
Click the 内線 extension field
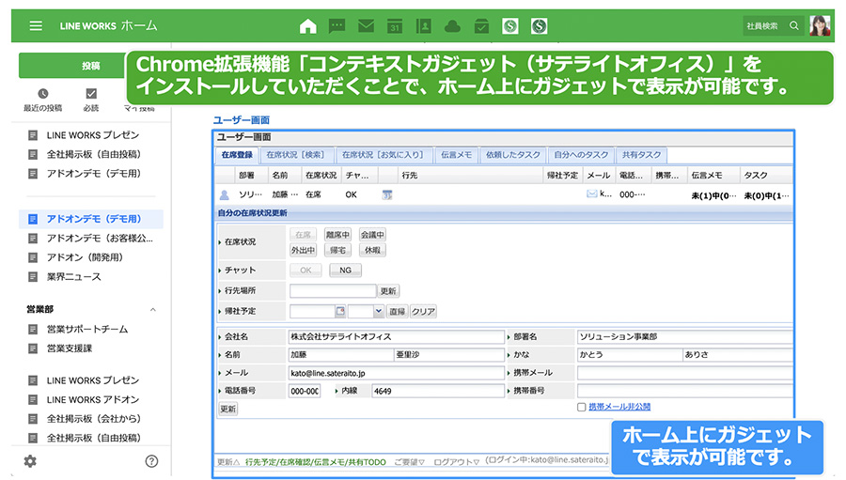point(438,391)
